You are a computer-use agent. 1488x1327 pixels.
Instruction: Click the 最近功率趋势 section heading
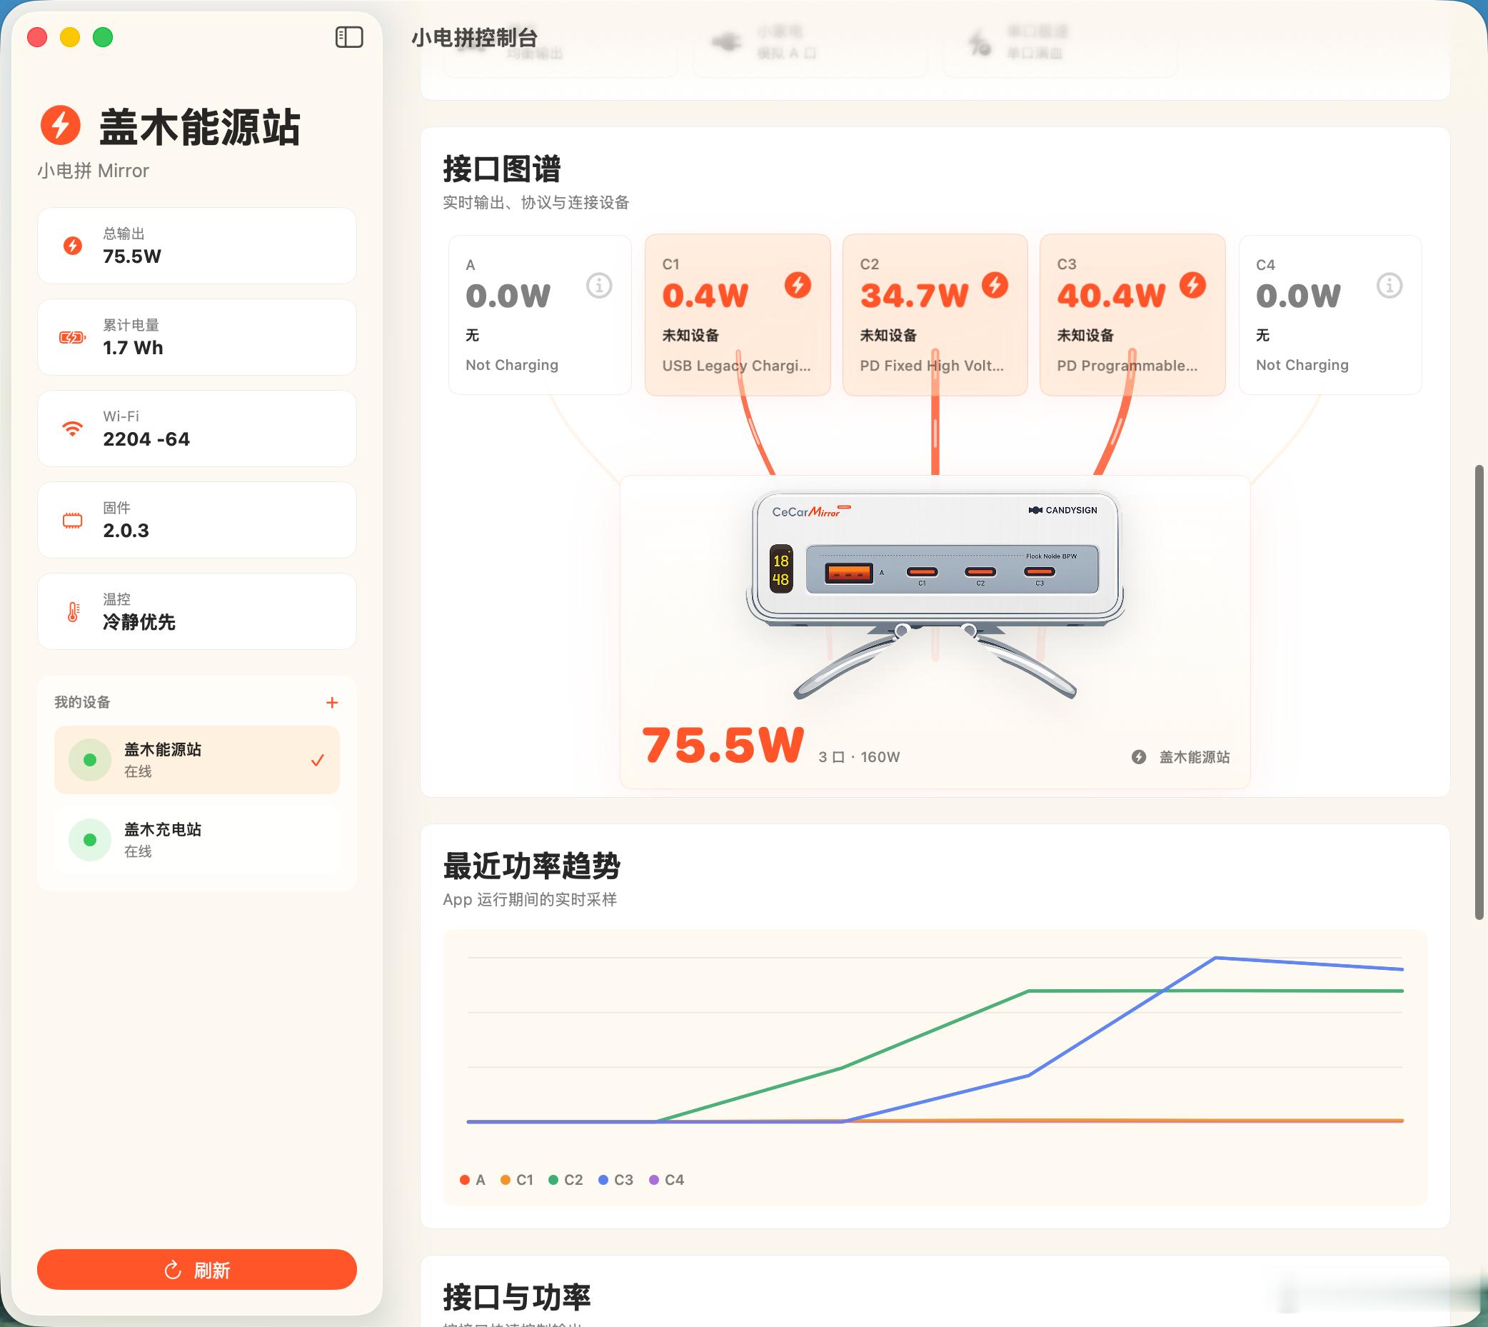pos(531,866)
